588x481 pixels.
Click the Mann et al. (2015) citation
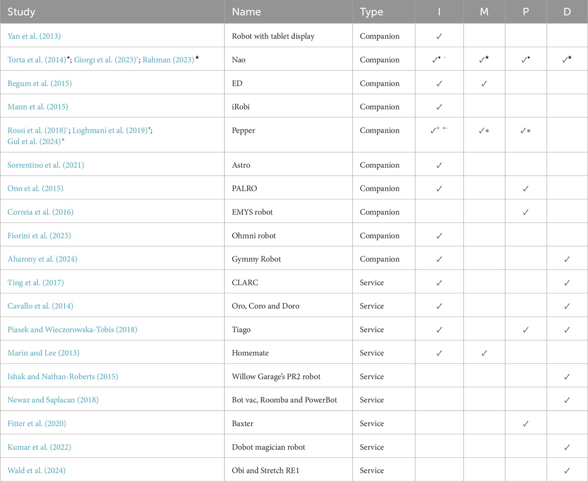click(38, 107)
